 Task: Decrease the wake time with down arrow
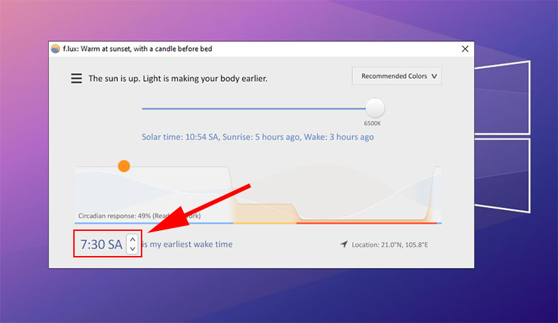click(133, 249)
